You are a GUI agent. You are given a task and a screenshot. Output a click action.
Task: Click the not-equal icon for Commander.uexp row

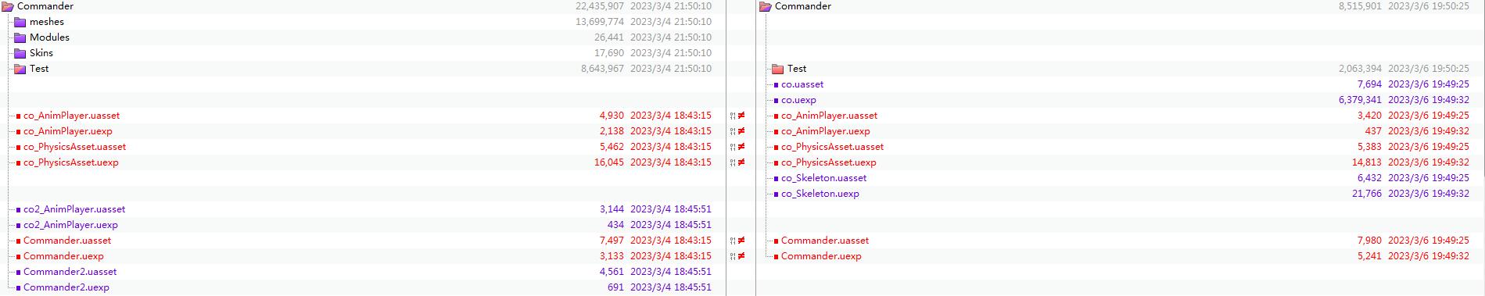click(x=741, y=256)
